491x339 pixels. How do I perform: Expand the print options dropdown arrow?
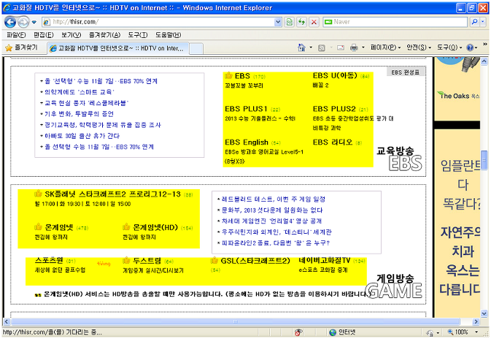coord(363,47)
